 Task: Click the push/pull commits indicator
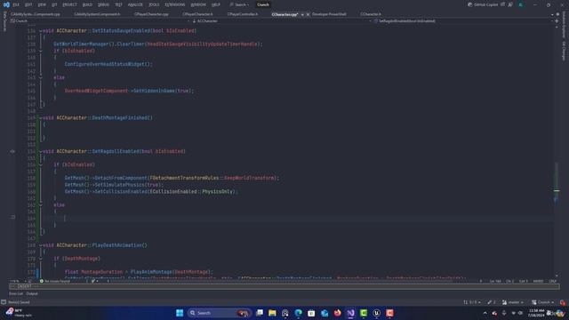click(472, 302)
